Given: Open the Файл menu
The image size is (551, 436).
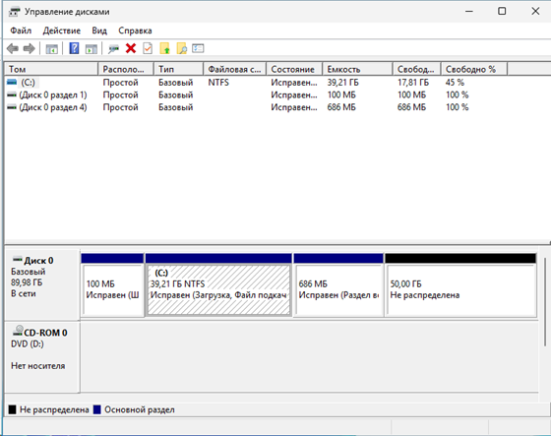Looking at the screenshot, I should click(21, 31).
